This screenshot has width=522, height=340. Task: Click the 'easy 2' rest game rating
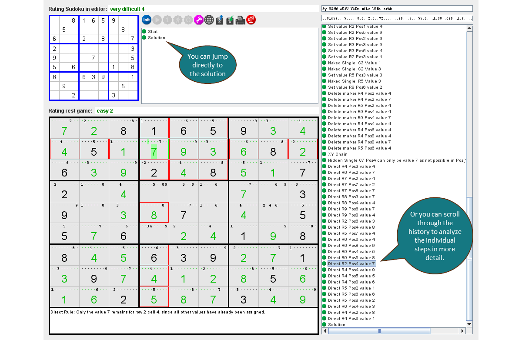point(104,111)
